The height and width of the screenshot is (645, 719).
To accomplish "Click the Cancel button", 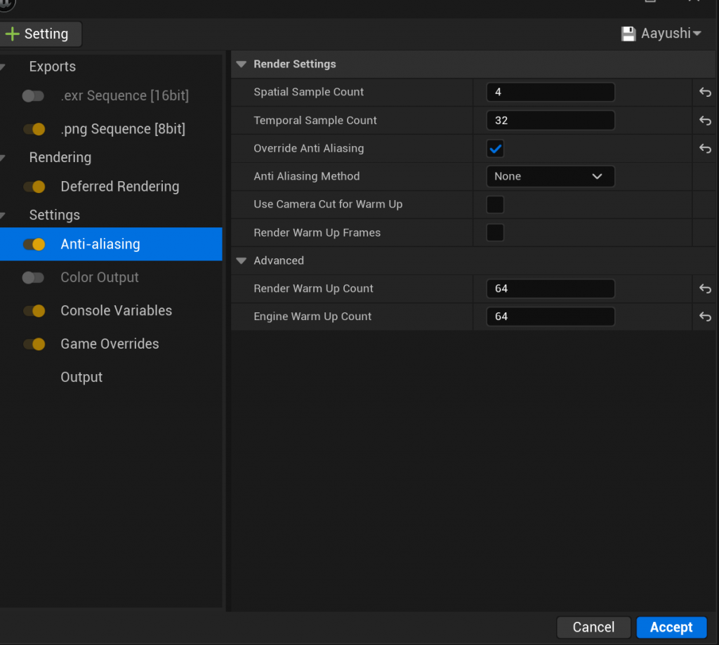I will tap(593, 627).
